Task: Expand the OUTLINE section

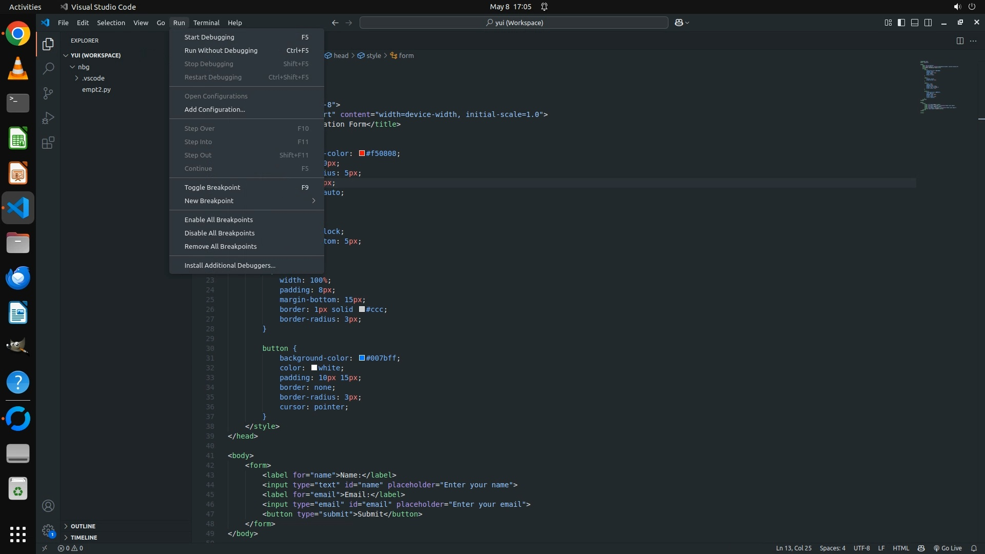Action: pos(83,526)
